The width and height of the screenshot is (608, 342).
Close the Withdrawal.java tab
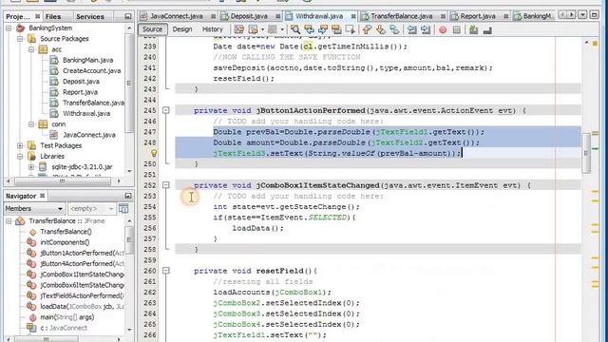(353, 16)
